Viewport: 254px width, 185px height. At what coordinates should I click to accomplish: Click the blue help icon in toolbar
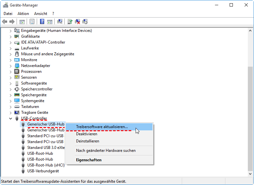tap(42, 22)
